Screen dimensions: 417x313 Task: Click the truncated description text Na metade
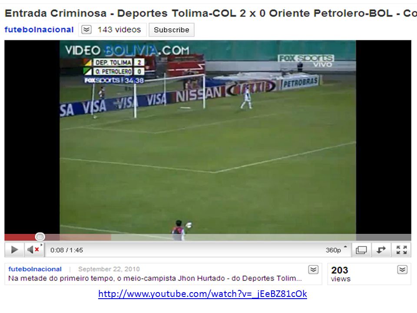click(155, 278)
